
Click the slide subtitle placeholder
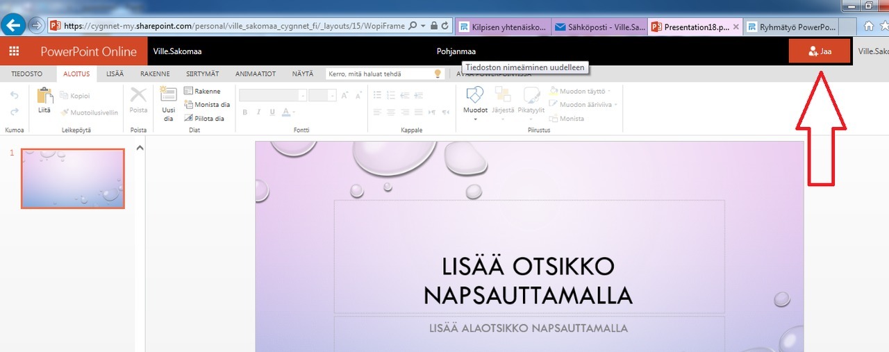529,334
